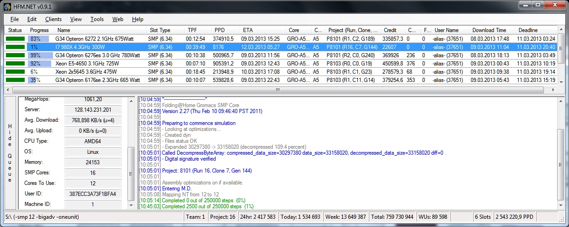
Task: Click the 99% progress bar cell
Action: (40, 55)
